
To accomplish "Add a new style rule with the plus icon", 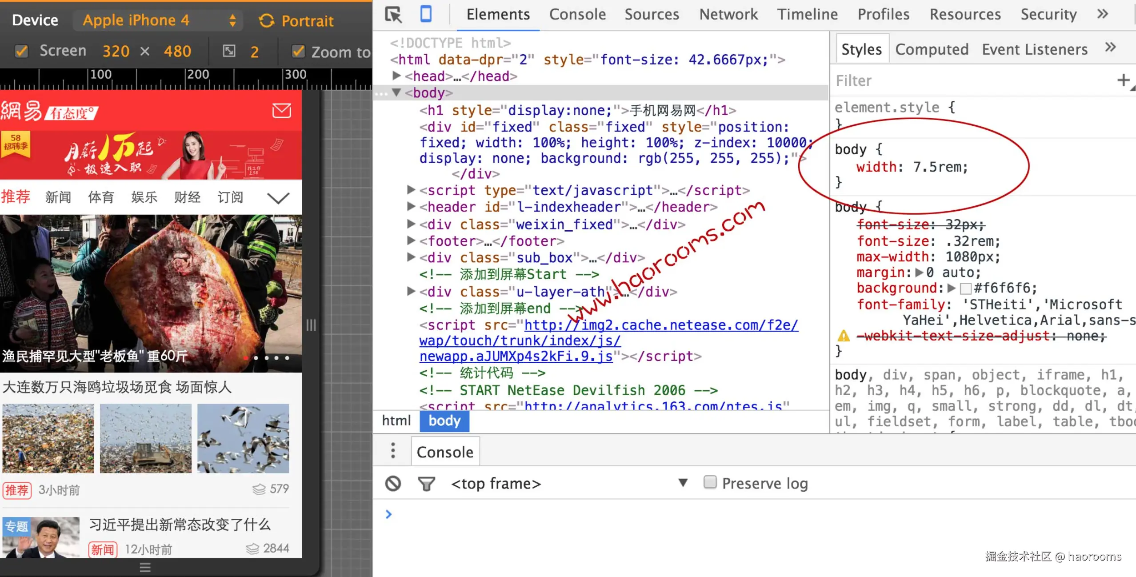I will [1123, 80].
